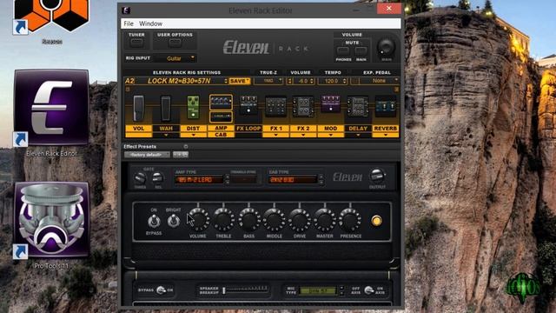Click the DELAY block label
Viewport: 556px width, 313px height.
pyautogui.click(x=358, y=129)
